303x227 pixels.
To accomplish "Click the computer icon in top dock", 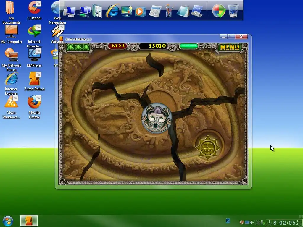I will click(69, 12).
